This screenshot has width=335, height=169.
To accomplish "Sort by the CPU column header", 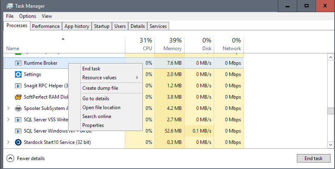I will point(140,44).
